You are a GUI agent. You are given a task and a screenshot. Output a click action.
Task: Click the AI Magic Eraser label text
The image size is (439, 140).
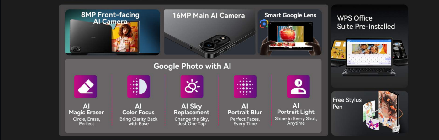tap(86, 109)
